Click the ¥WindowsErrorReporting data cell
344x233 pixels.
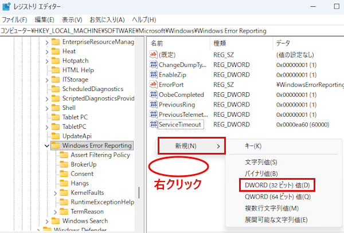pos(310,85)
